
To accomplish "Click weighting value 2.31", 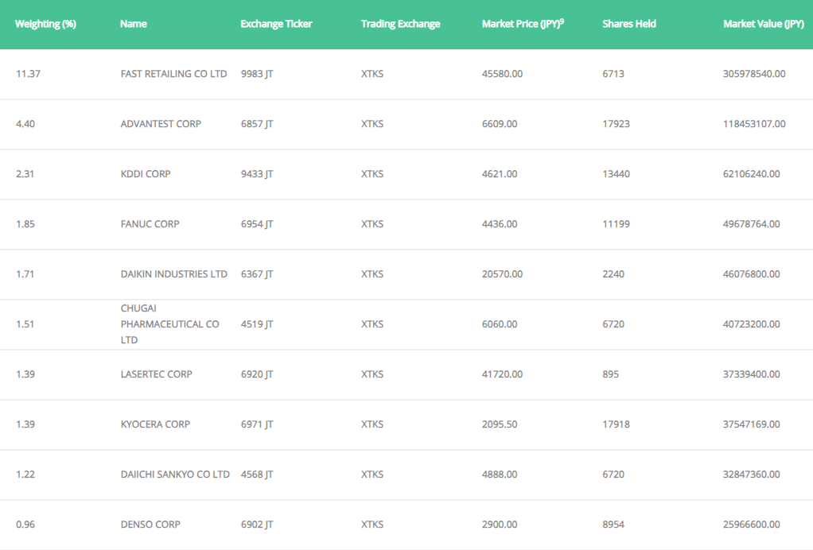I will click(25, 174).
